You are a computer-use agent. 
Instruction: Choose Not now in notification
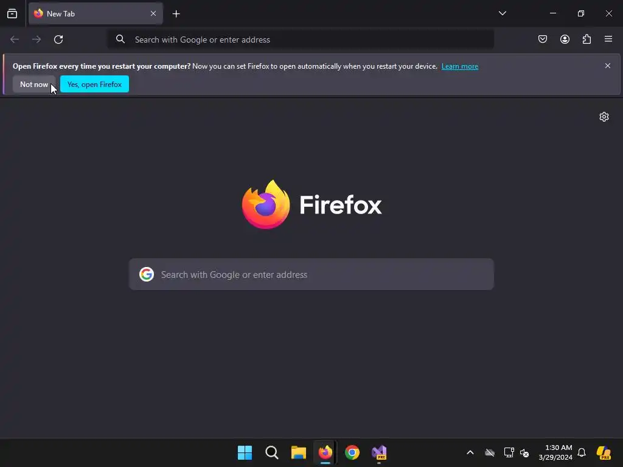click(34, 84)
